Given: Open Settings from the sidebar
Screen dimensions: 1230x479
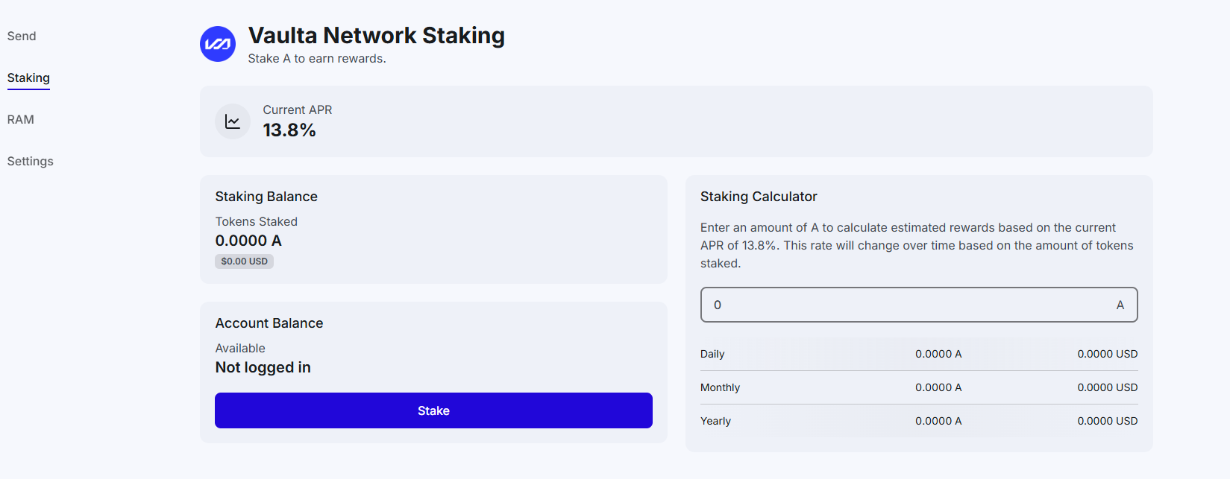Looking at the screenshot, I should 31,162.
